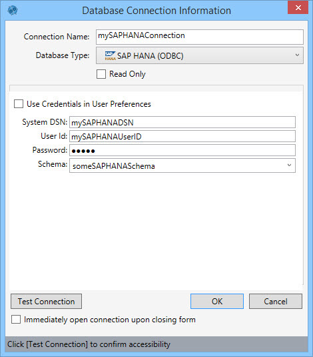
Task: Select the User Id input field
Action: tap(182, 136)
